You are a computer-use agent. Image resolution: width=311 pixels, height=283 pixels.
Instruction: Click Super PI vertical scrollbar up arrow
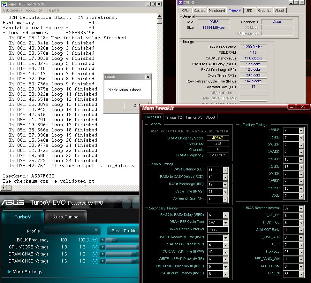159,16
